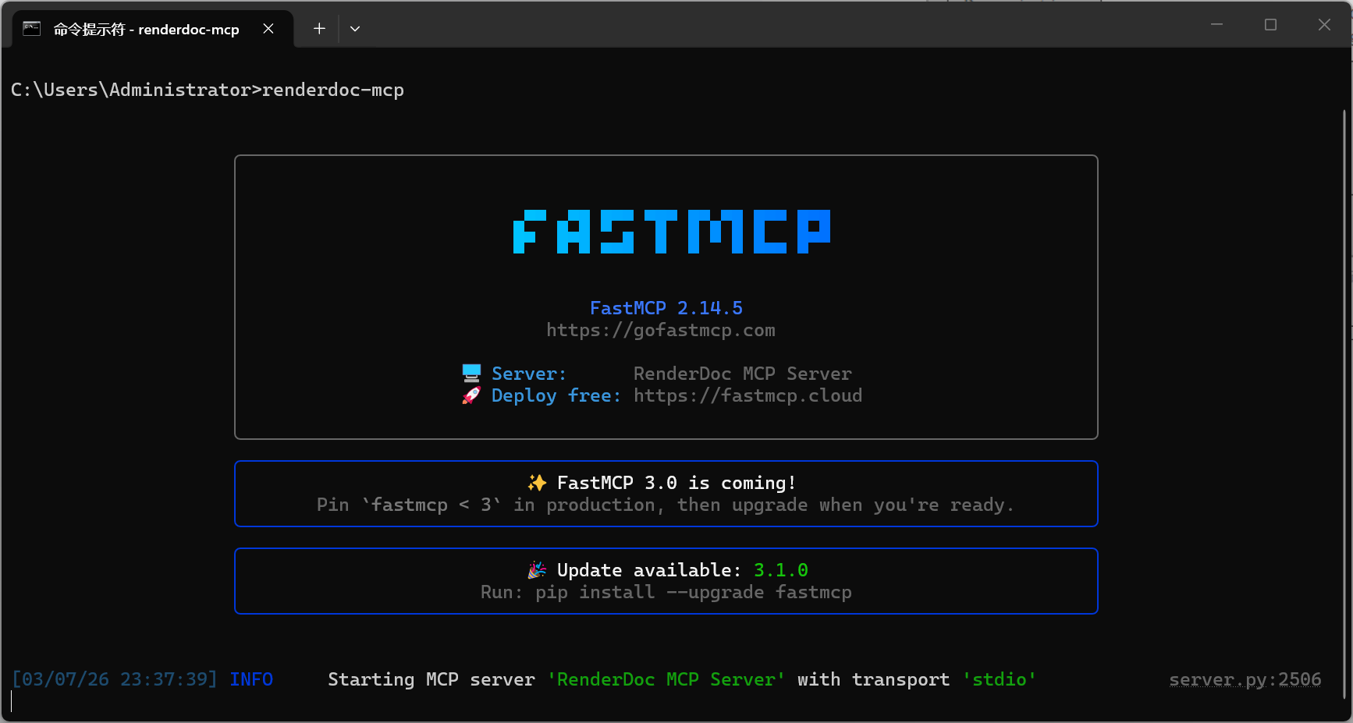Screen dimensions: 1353x723
Task: Click the 'stdio' transport string
Action: [x=1000, y=679]
